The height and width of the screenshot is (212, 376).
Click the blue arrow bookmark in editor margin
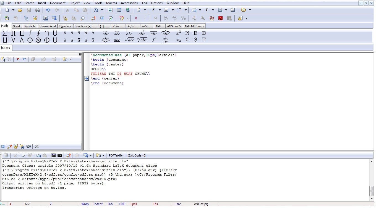pos(87,78)
